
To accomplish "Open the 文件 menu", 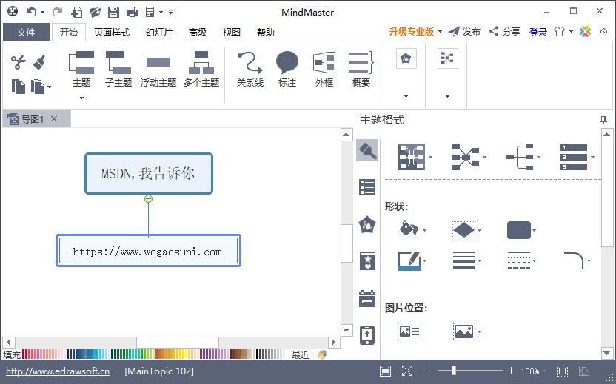I will (x=26, y=33).
